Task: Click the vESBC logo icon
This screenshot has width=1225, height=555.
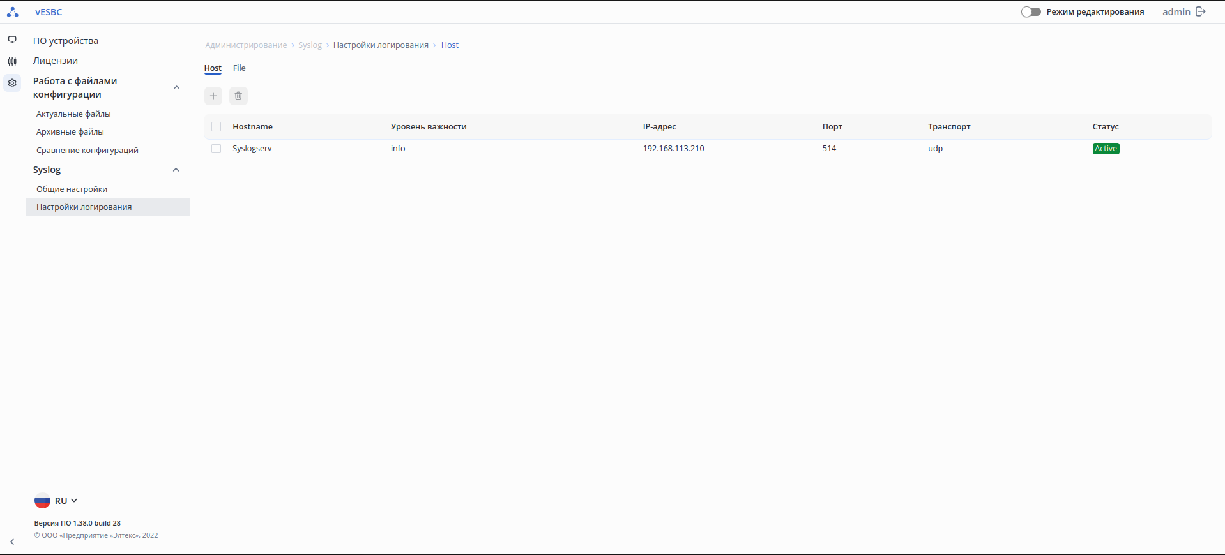Action: 12,11
